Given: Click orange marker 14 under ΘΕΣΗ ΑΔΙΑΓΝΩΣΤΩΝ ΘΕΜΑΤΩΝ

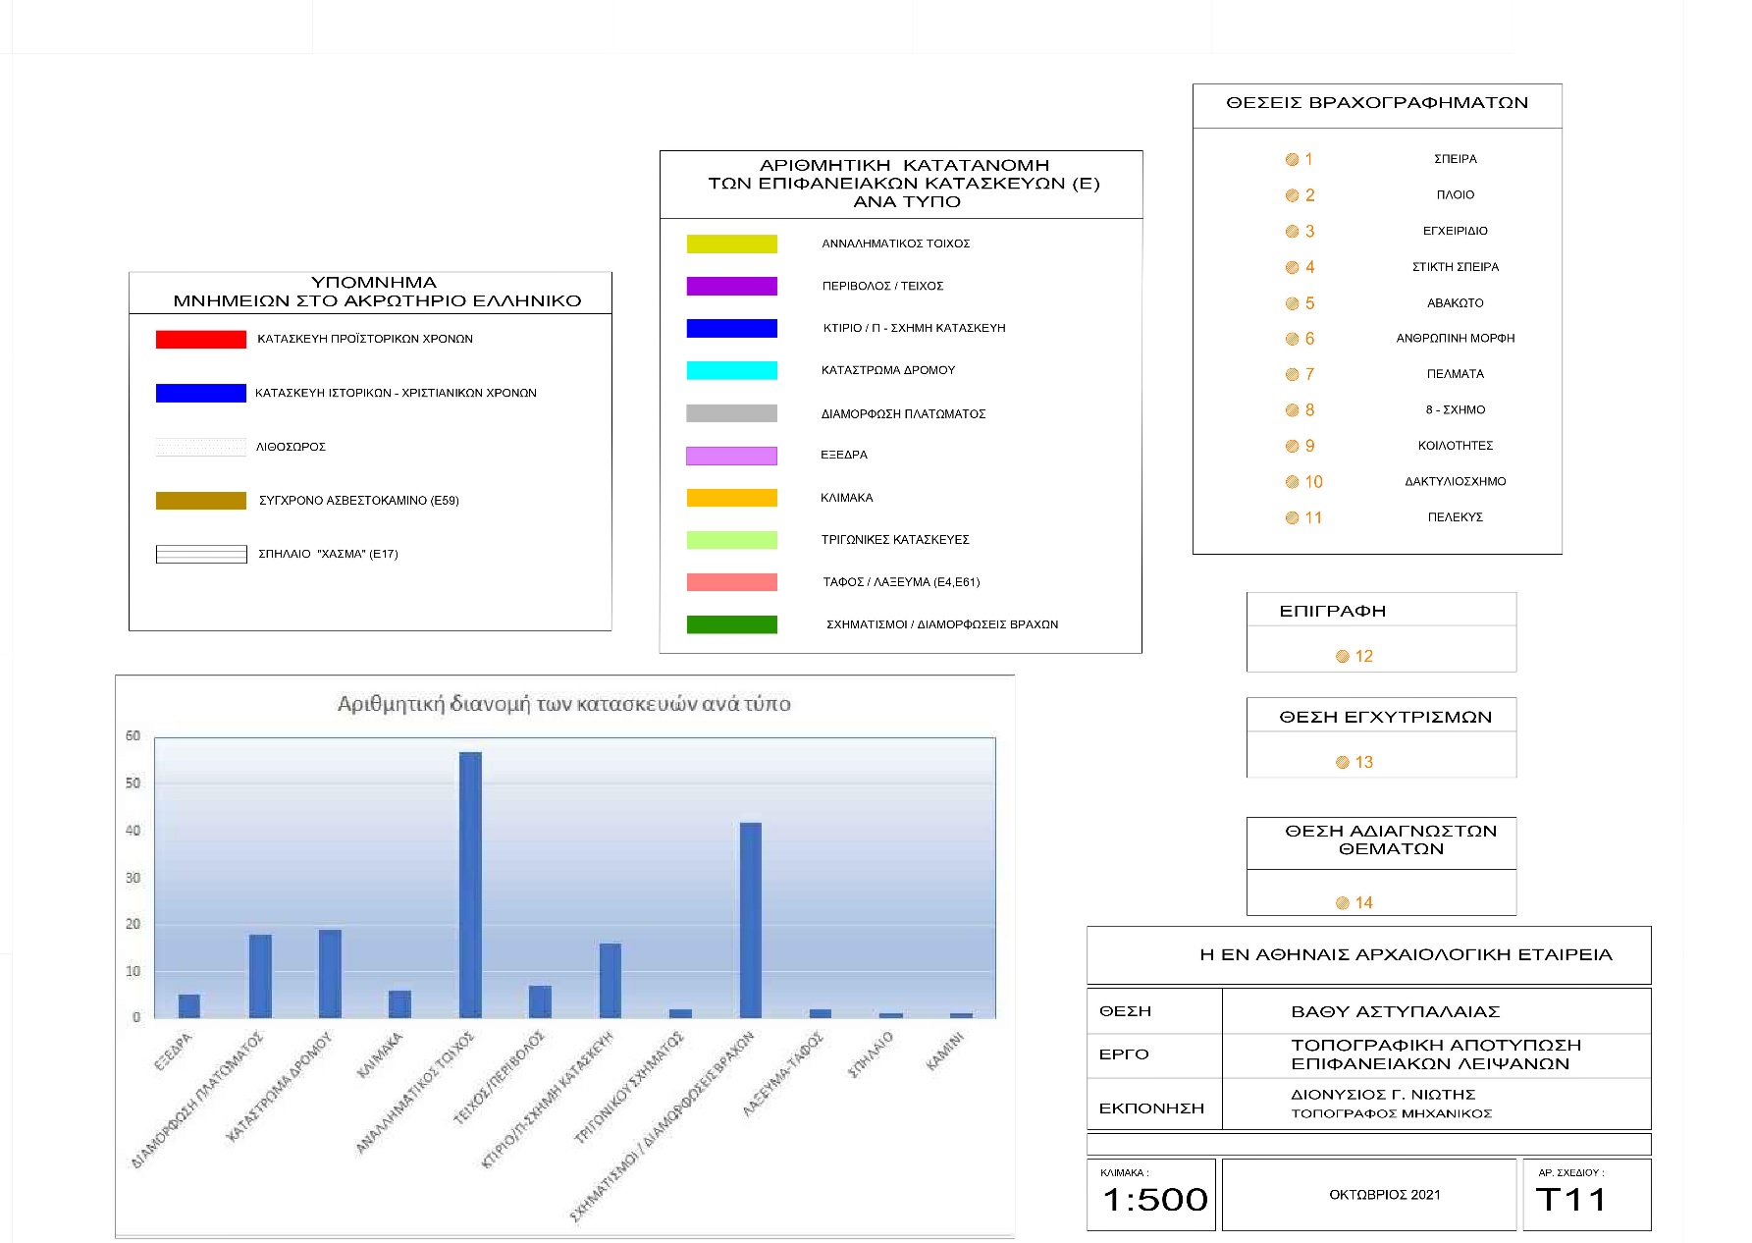Looking at the screenshot, I should [1342, 902].
